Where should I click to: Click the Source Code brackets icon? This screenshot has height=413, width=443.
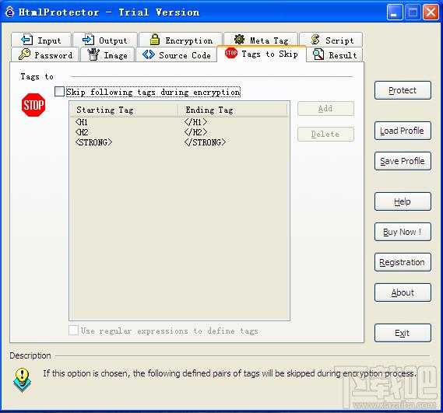149,54
